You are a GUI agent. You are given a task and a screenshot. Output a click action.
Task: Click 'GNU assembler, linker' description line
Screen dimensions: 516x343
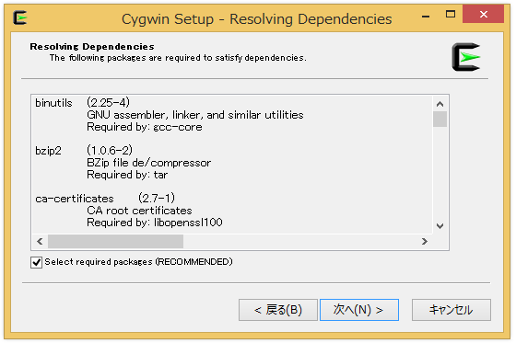pyautogui.click(x=195, y=115)
